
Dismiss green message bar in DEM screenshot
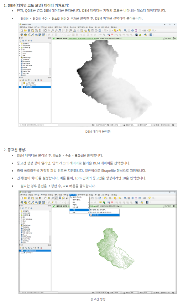point(174,39)
